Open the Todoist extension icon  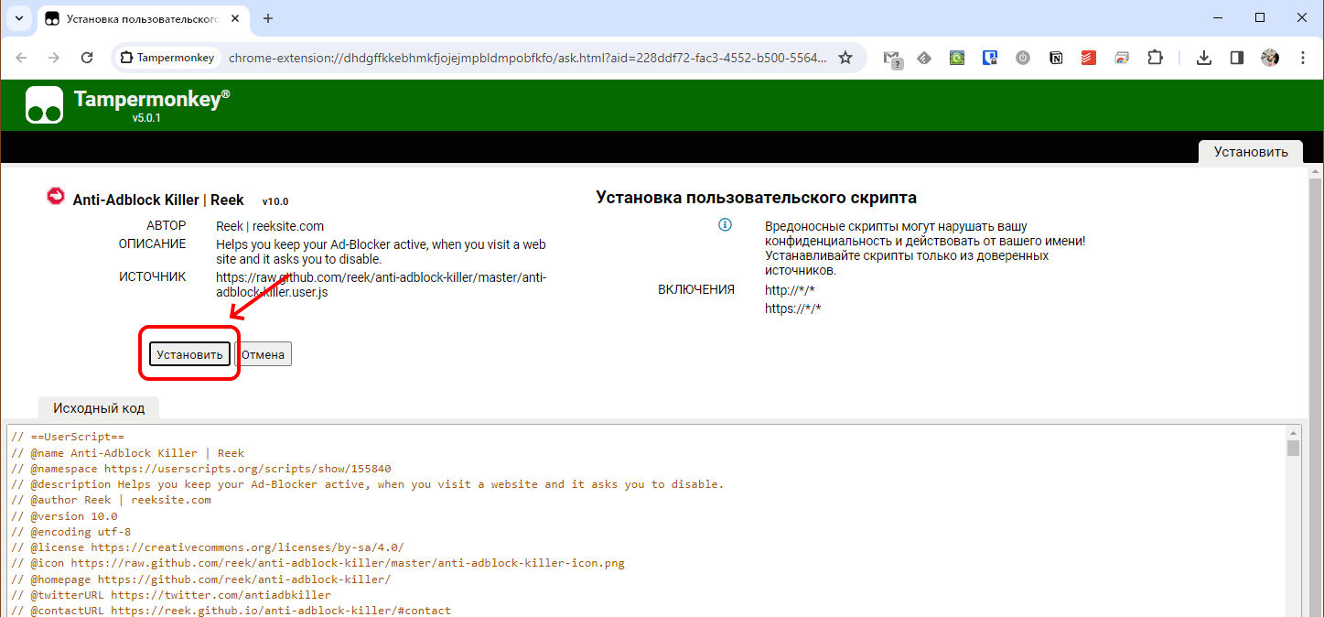click(1089, 58)
